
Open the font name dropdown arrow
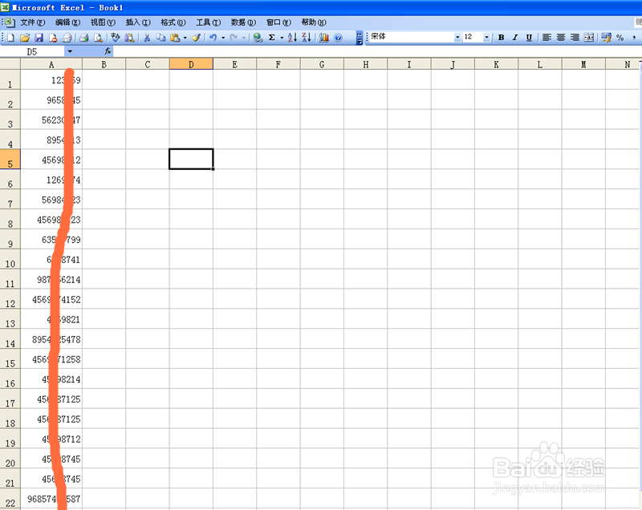[x=457, y=37]
